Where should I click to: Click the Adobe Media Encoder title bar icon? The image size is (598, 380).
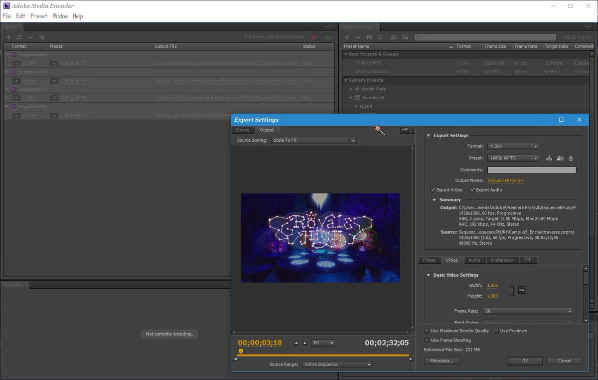(6, 6)
